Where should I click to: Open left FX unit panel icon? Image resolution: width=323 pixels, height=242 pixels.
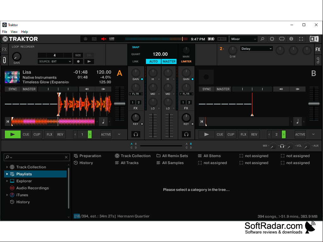(4, 49)
